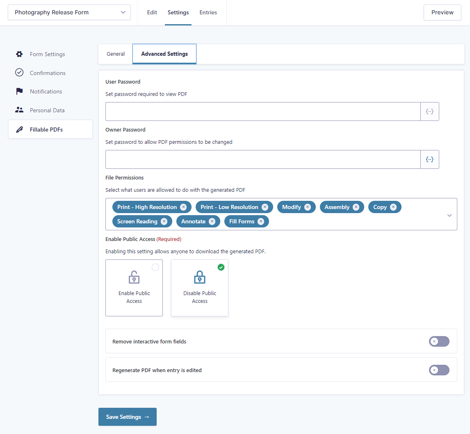Click the Preview button

442,12
